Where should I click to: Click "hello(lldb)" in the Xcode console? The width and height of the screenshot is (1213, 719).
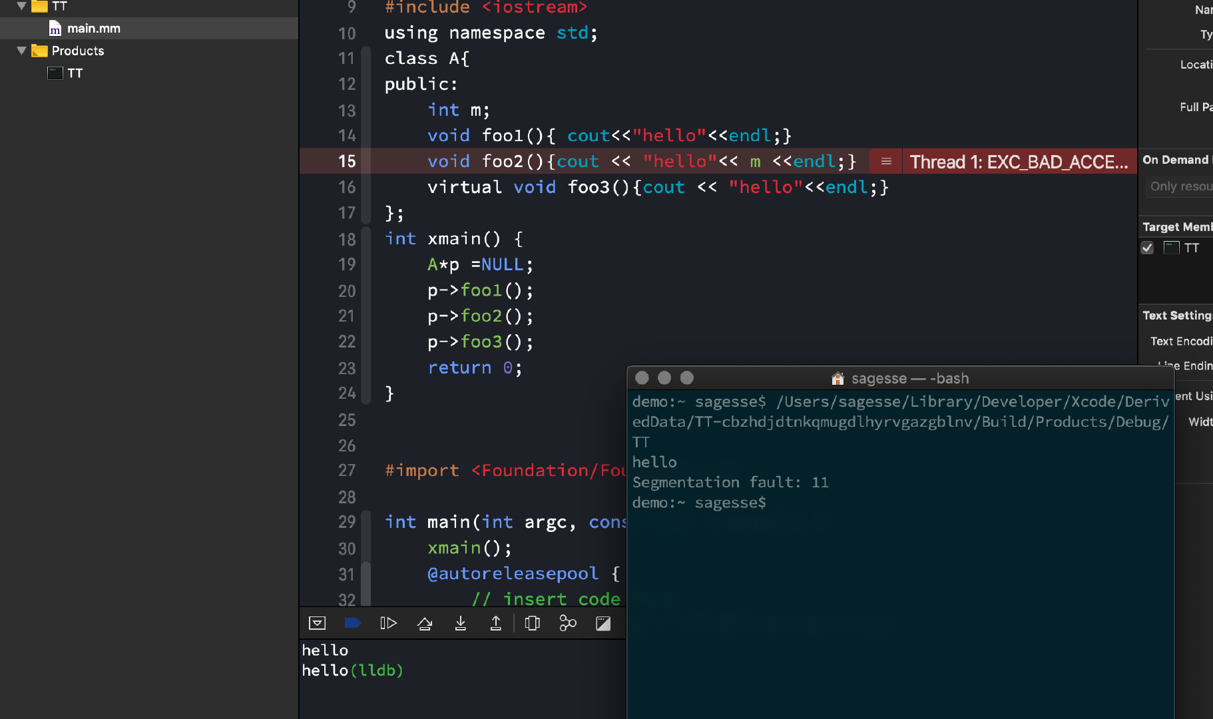click(x=352, y=670)
